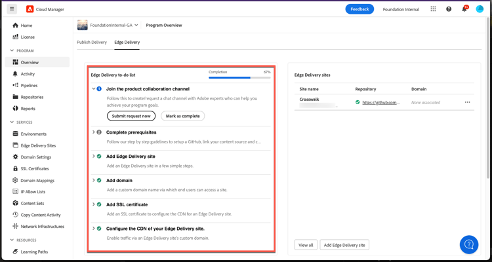492x262 pixels.
Task: Click the Site name column header
Action: tap(309, 89)
